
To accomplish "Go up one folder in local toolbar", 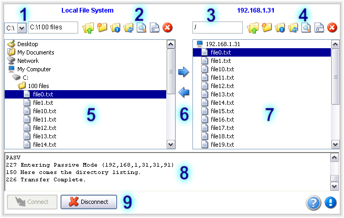I will click(88, 28).
